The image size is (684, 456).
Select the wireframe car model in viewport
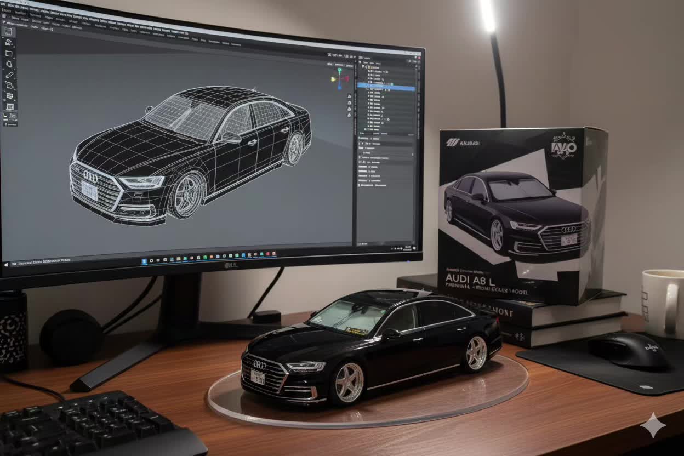click(189, 156)
